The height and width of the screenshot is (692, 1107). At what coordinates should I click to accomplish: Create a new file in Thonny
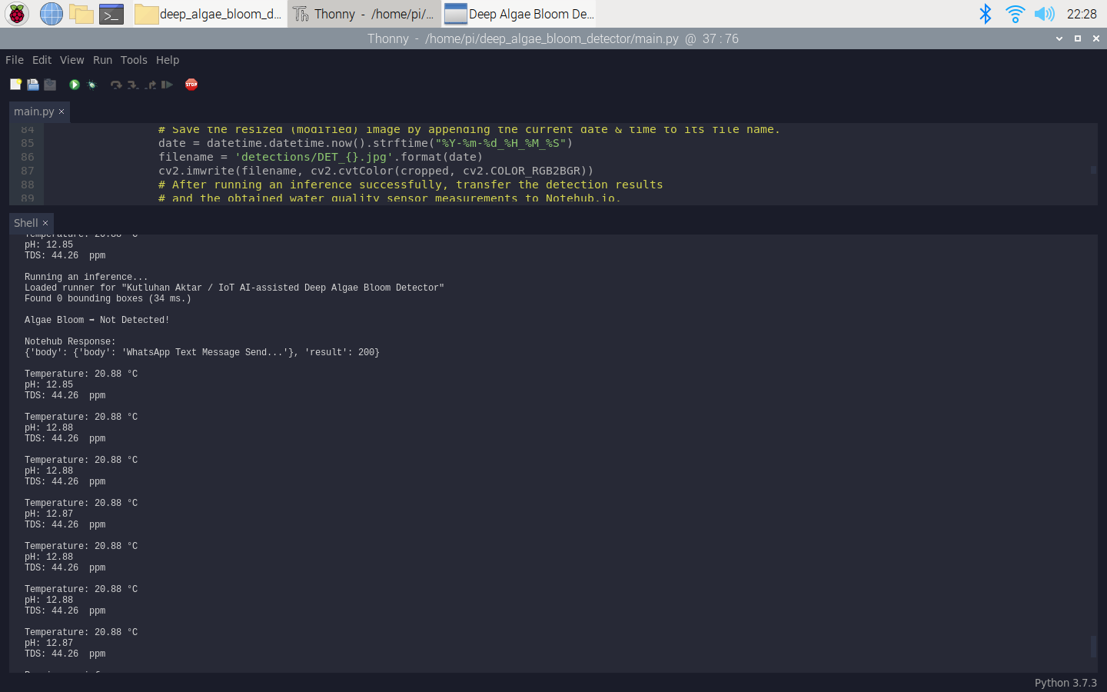click(x=15, y=85)
